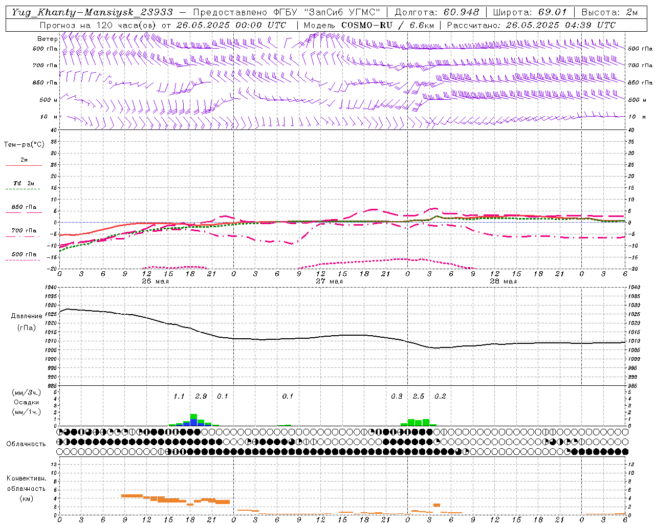
Task: Click the computed timestamp Рассчитано: 26.05.2025 04:39 UTC
Action: 531,25
